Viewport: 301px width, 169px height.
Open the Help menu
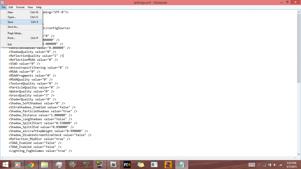pyautogui.click(x=39, y=7)
